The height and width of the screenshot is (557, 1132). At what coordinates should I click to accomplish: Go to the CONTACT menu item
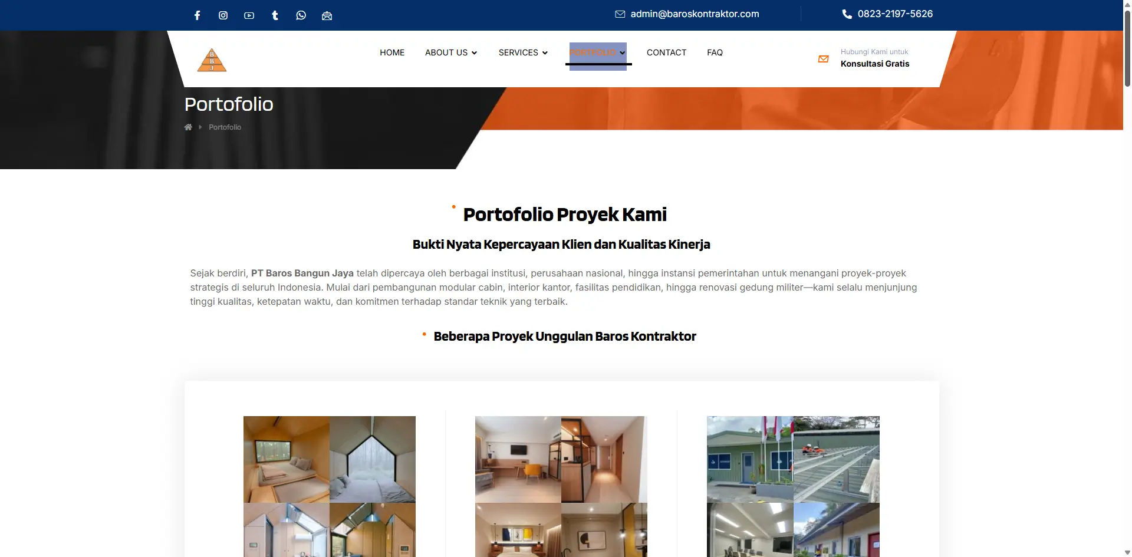click(666, 52)
